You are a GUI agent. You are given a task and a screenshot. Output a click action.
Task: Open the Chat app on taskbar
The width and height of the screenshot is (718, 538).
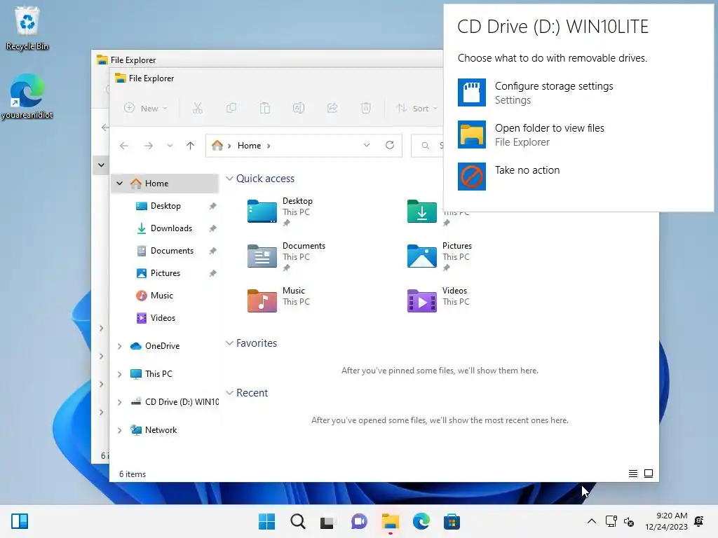(359, 521)
